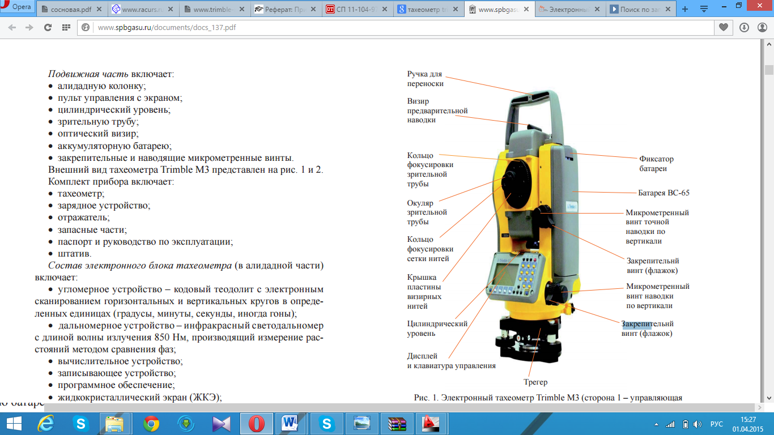The image size is (774, 435).
Task: Click the toolbar icon right of downloads
Action: pos(762,27)
